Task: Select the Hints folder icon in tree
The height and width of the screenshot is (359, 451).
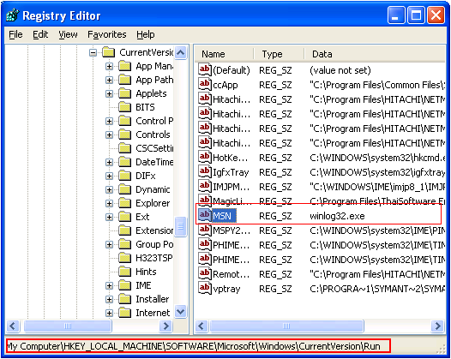Action: click(x=125, y=272)
